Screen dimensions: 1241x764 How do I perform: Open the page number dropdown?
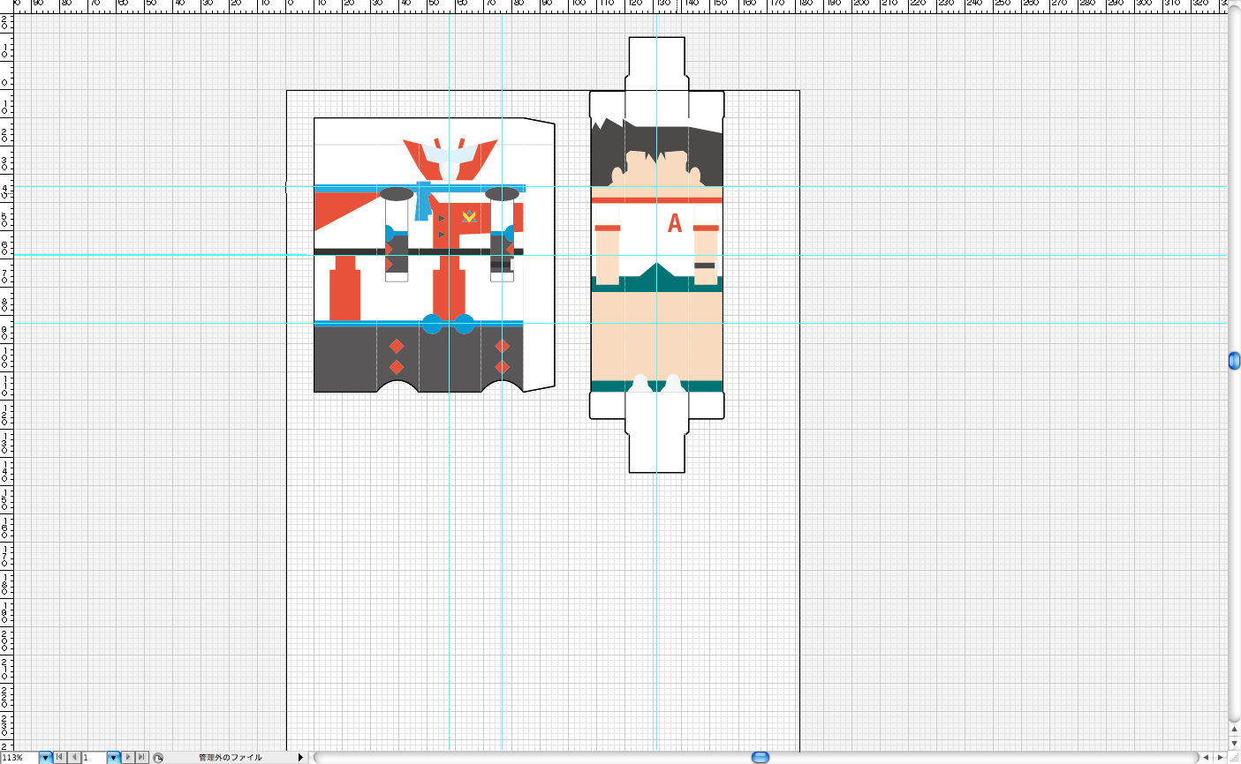click(113, 757)
